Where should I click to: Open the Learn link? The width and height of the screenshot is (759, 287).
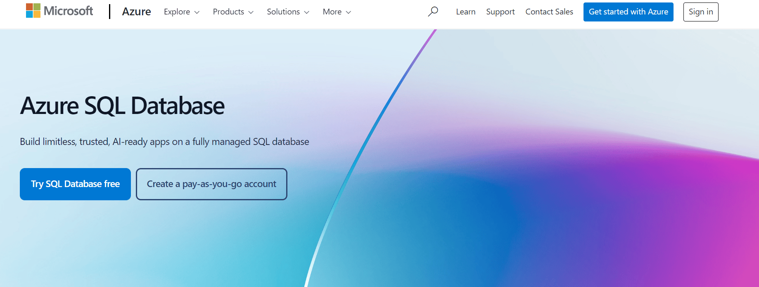[x=466, y=12]
